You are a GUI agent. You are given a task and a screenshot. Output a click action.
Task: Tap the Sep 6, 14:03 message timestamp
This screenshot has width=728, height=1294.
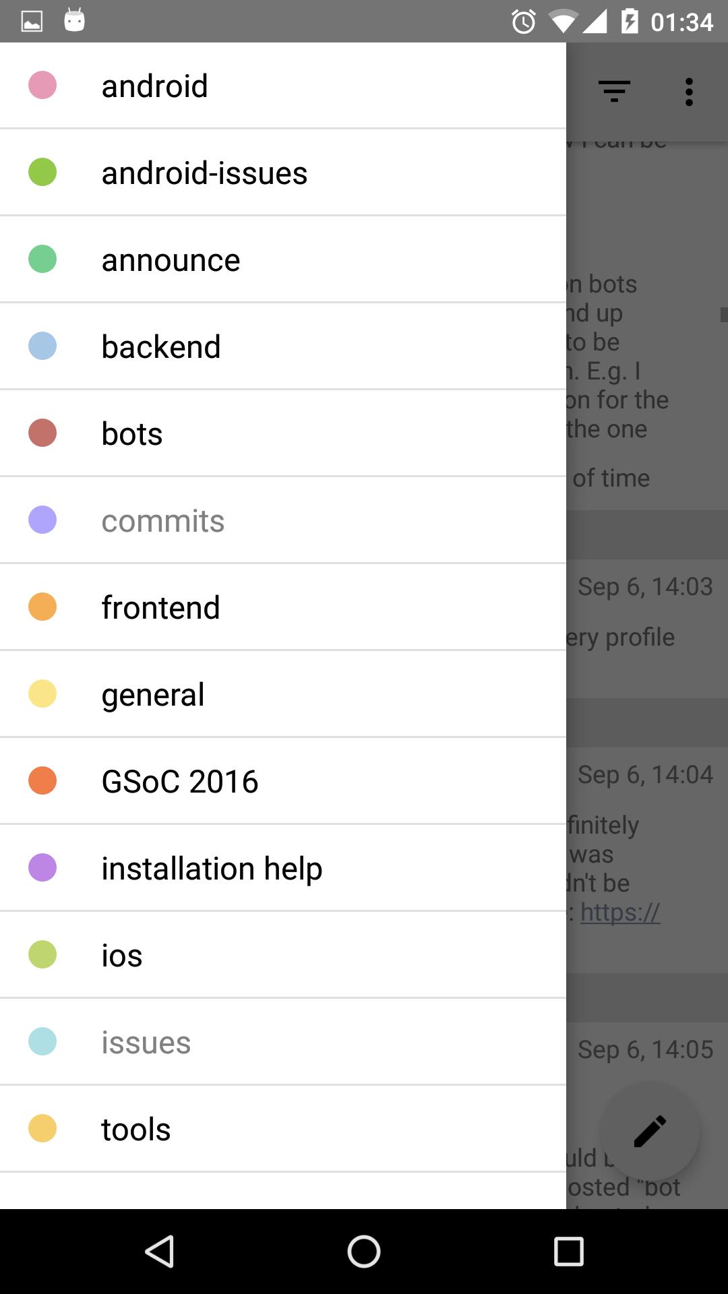[x=645, y=586]
